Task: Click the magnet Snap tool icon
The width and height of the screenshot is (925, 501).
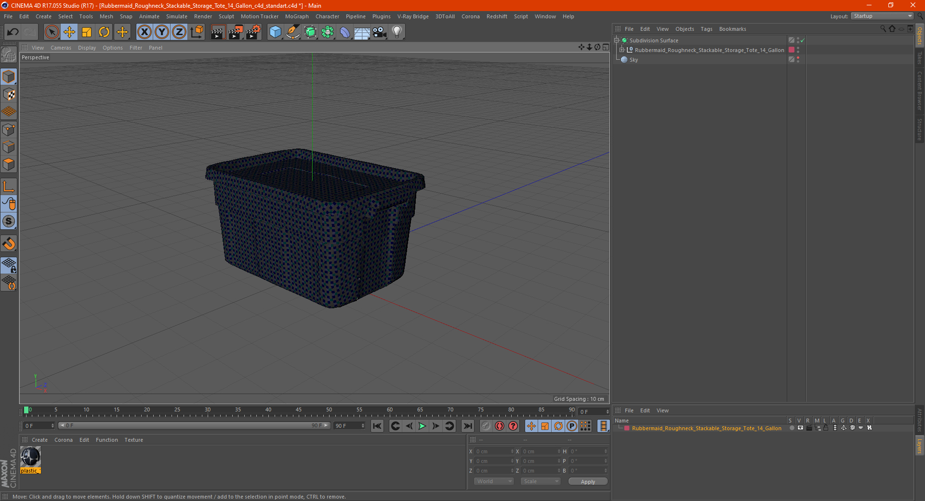Action: click(9, 244)
